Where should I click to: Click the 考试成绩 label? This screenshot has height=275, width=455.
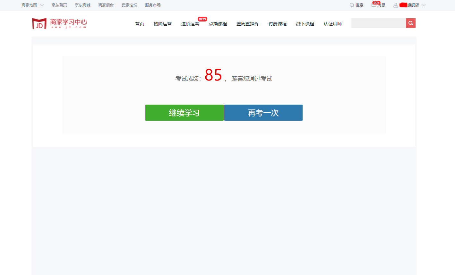[188, 79]
